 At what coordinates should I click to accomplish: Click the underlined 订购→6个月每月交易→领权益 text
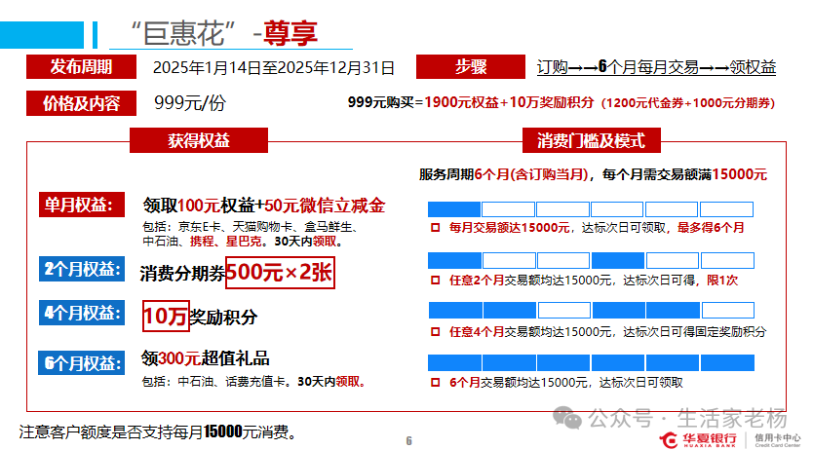point(656,67)
